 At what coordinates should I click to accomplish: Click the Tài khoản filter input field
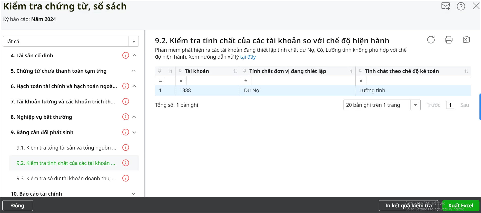pos(213,81)
